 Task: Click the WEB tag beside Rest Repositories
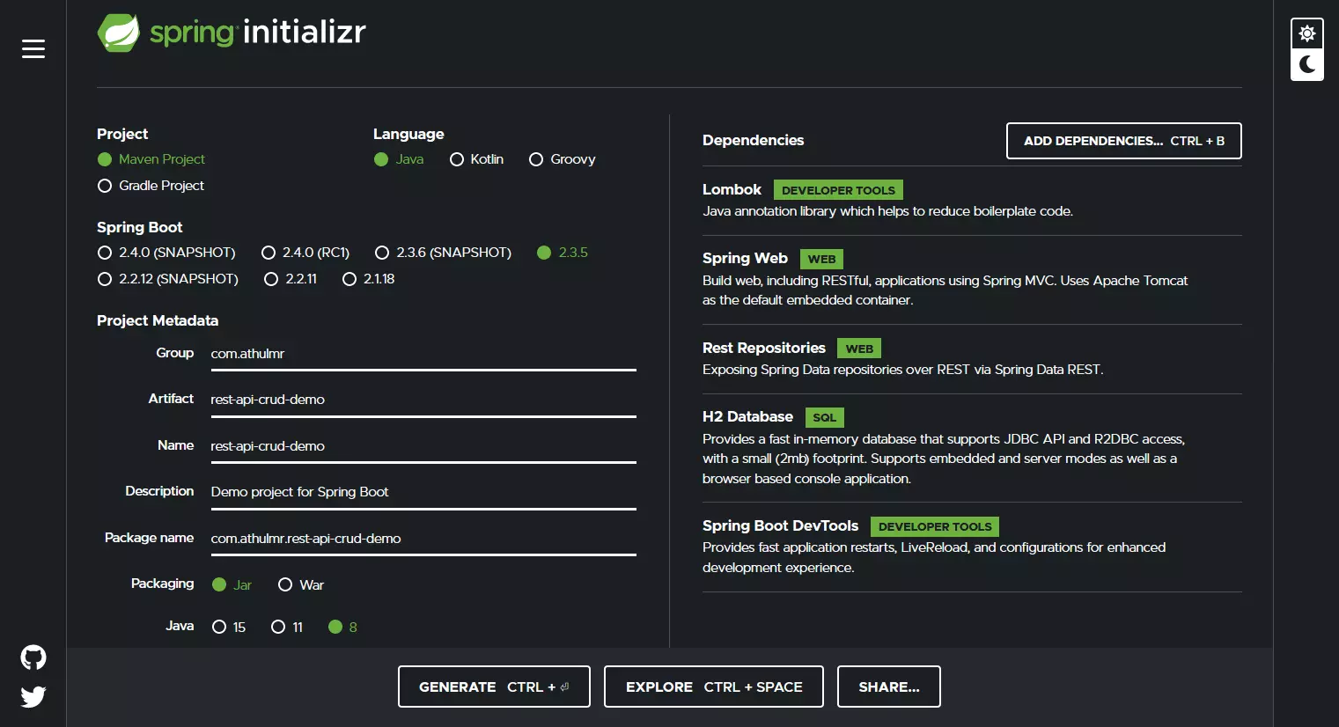(x=860, y=349)
